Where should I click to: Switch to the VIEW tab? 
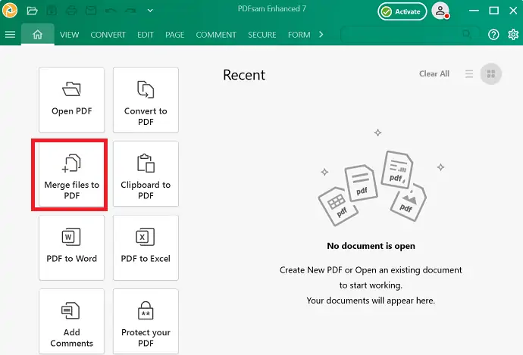tap(70, 35)
